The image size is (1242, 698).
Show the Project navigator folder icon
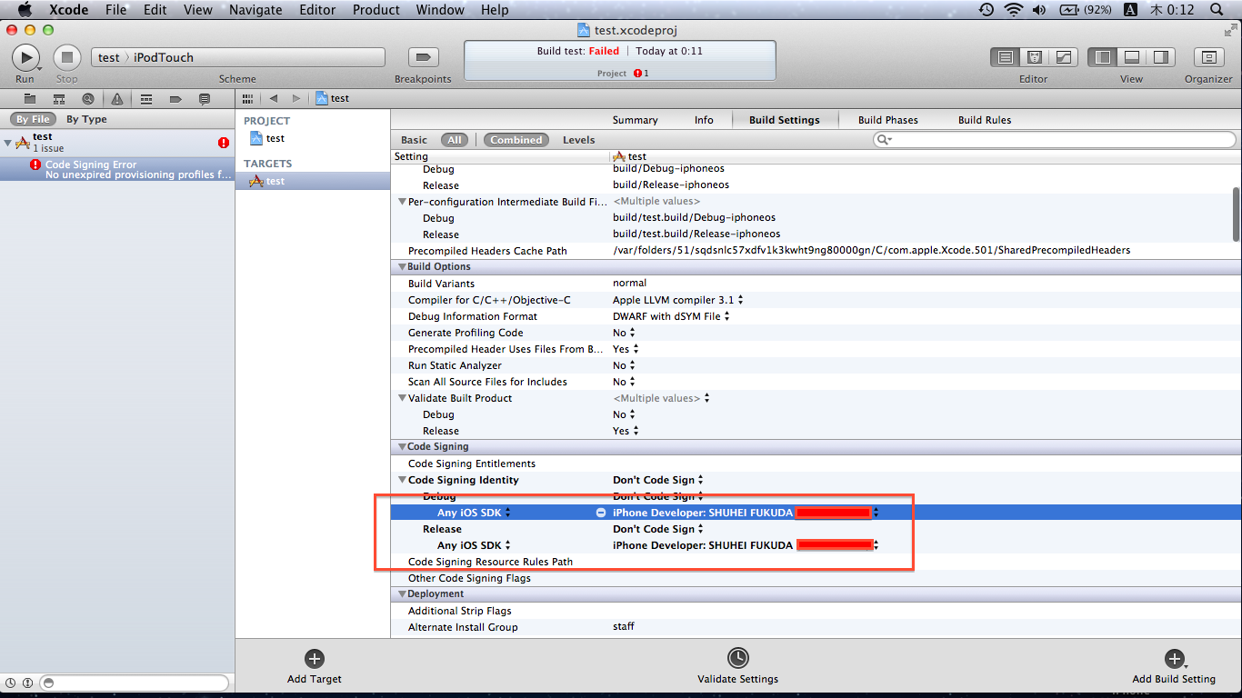point(30,98)
